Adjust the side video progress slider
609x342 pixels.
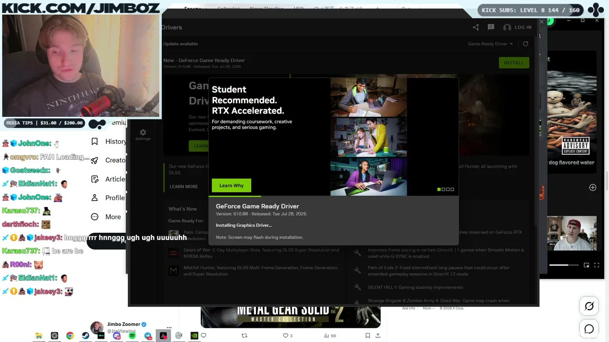click(x=564, y=265)
